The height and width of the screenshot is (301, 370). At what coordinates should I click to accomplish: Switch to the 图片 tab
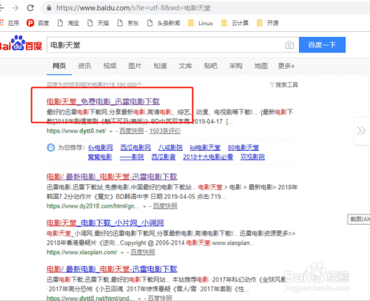click(x=135, y=66)
